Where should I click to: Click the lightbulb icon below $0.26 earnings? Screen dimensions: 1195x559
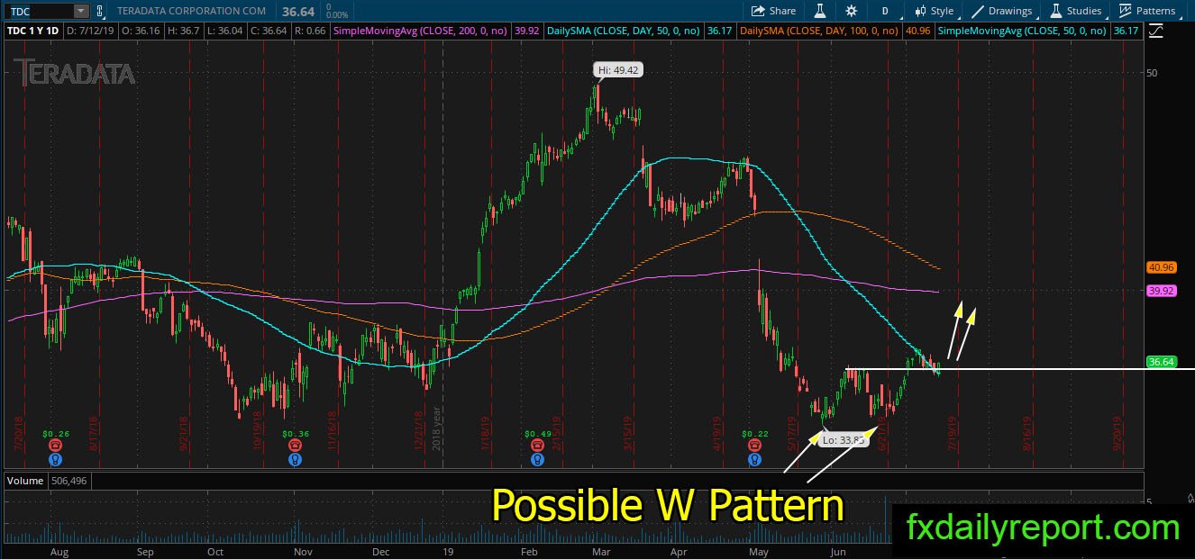(x=57, y=459)
